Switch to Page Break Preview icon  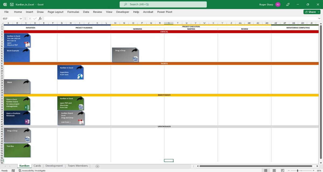tap(283, 170)
